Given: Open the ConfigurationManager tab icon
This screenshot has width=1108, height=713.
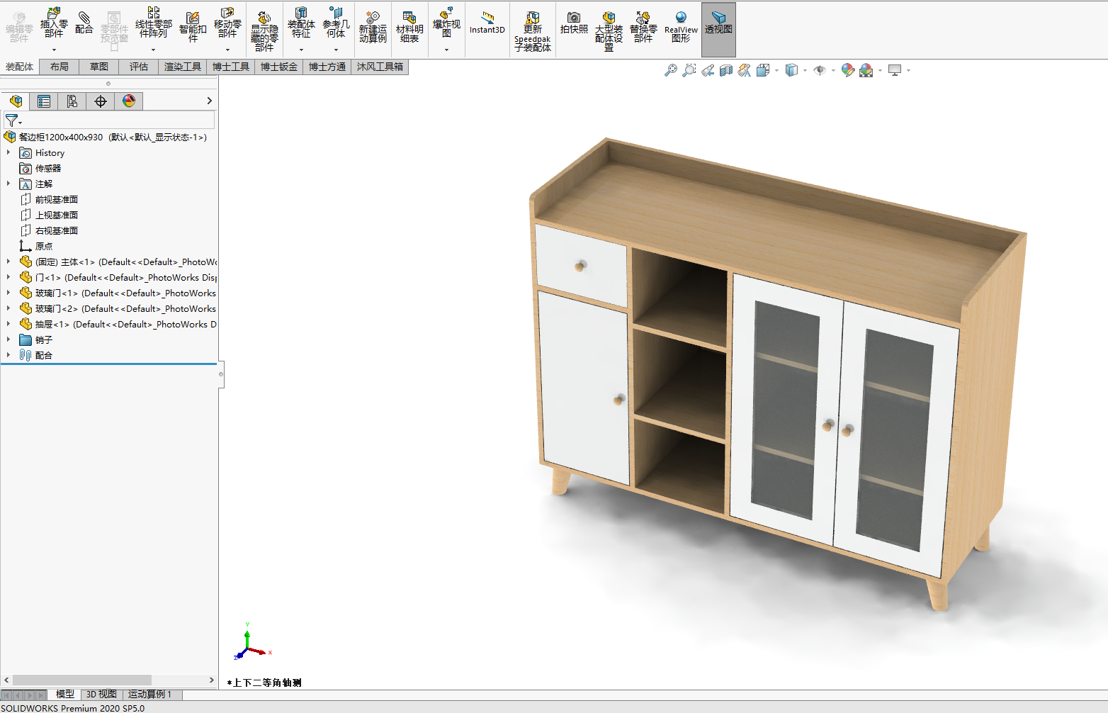Looking at the screenshot, I should click(x=72, y=101).
